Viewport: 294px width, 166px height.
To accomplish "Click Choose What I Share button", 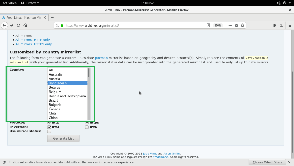I will click(267, 162).
